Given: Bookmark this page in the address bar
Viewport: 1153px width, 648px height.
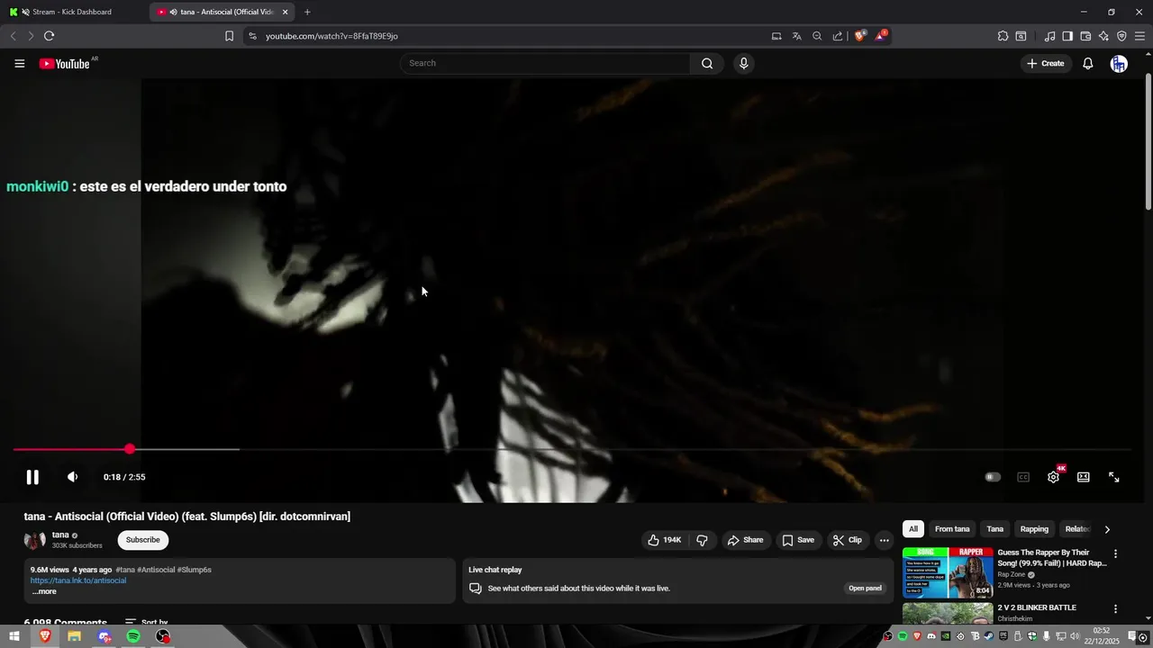Looking at the screenshot, I should 229,36.
